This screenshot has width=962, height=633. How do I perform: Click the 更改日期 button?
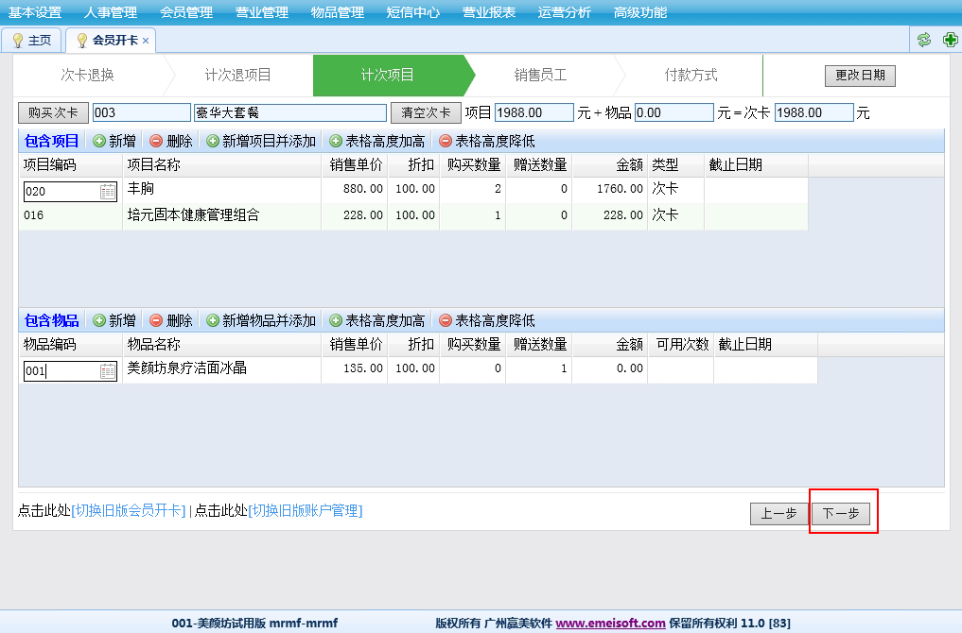click(860, 76)
